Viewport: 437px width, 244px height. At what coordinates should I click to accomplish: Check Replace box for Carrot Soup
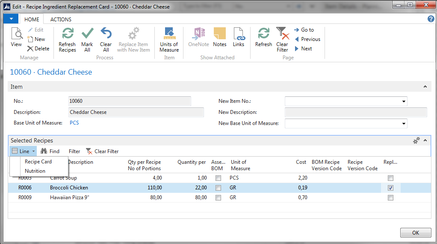390,178
